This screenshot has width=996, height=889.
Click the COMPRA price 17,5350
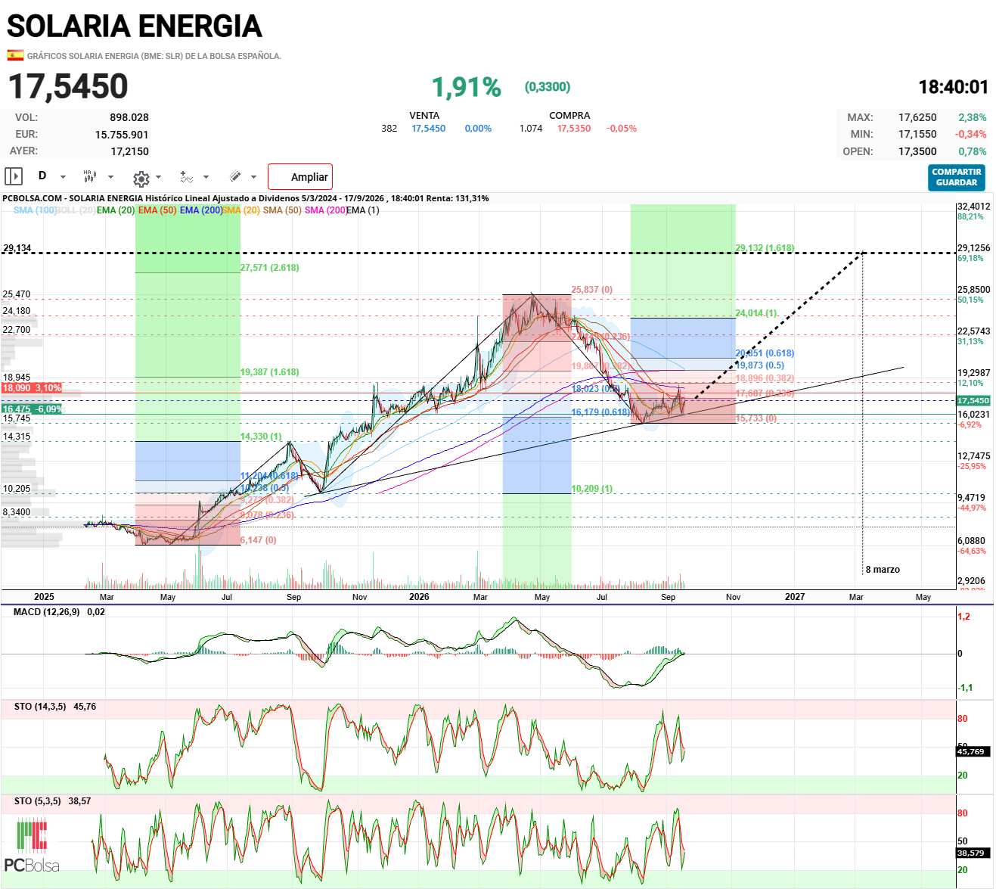tap(574, 129)
